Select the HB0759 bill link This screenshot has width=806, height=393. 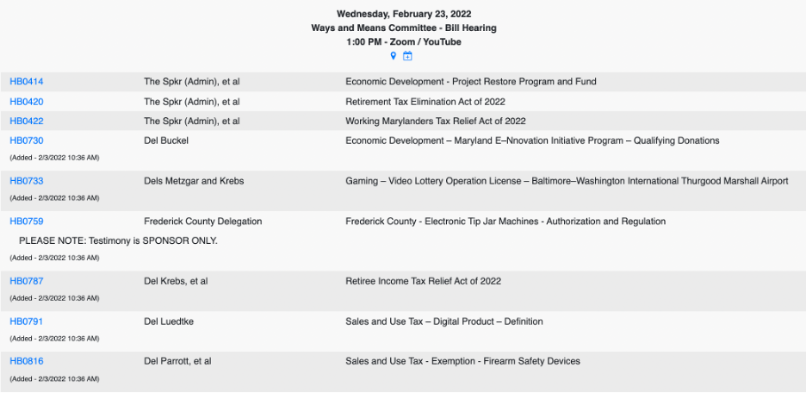point(27,221)
